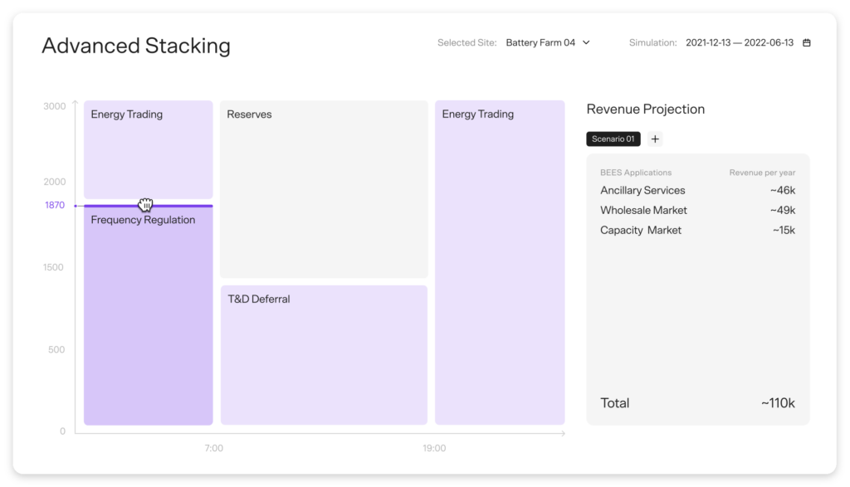Viewport: 850px width, 487px height.
Task: Click the simulation date range field
Action: [x=739, y=43]
